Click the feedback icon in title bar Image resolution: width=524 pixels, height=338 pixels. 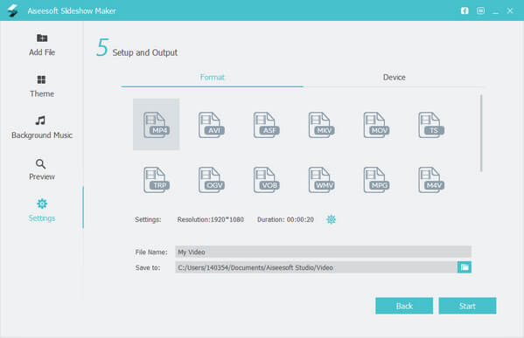coord(480,10)
